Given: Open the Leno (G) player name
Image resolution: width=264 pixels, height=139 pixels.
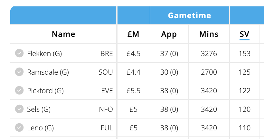Looking at the screenshot, I should [40, 128].
